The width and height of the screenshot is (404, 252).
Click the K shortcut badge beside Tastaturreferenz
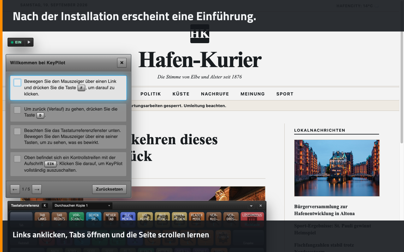click(45, 206)
